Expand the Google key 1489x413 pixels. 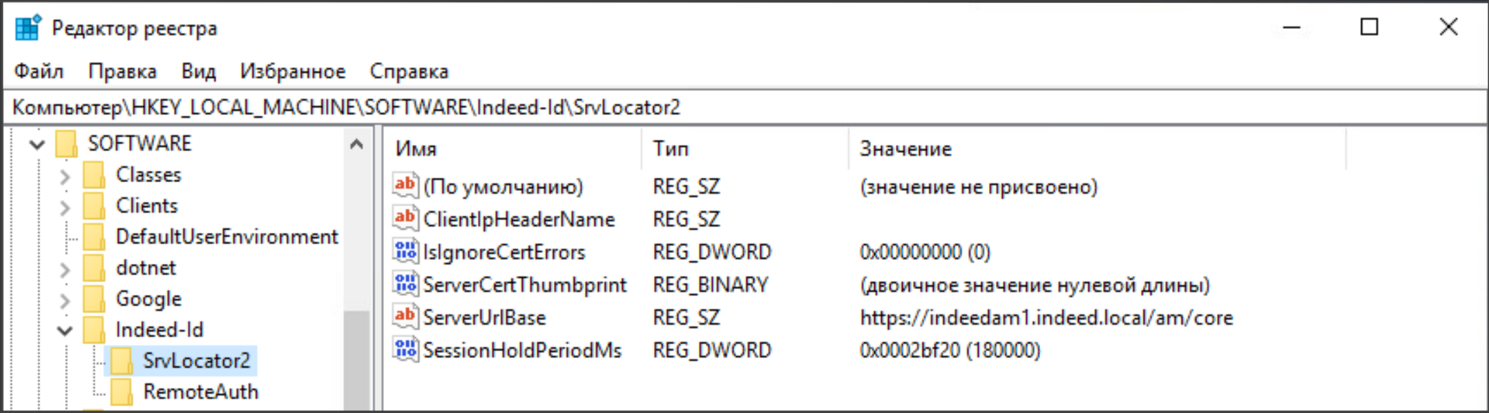pyautogui.click(x=65, y=300)
